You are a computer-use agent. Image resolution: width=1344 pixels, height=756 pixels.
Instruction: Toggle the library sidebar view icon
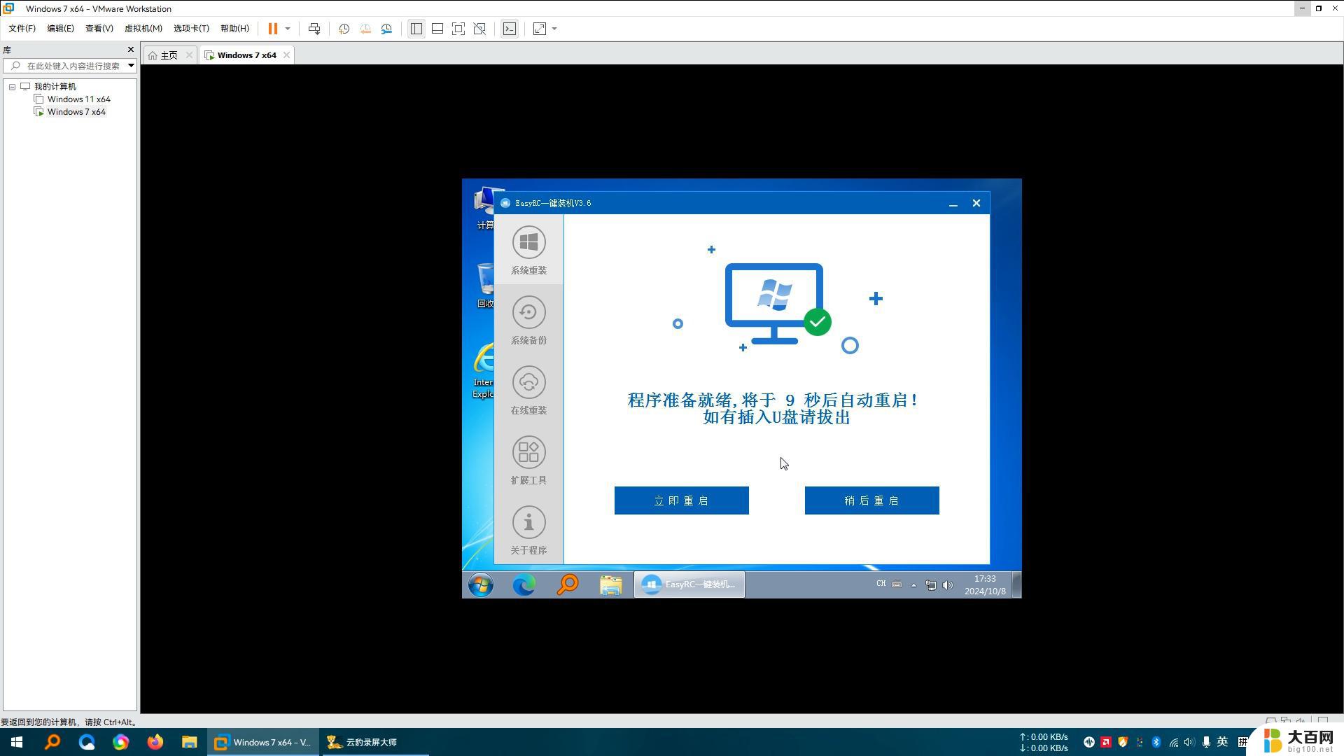point(416,29)
